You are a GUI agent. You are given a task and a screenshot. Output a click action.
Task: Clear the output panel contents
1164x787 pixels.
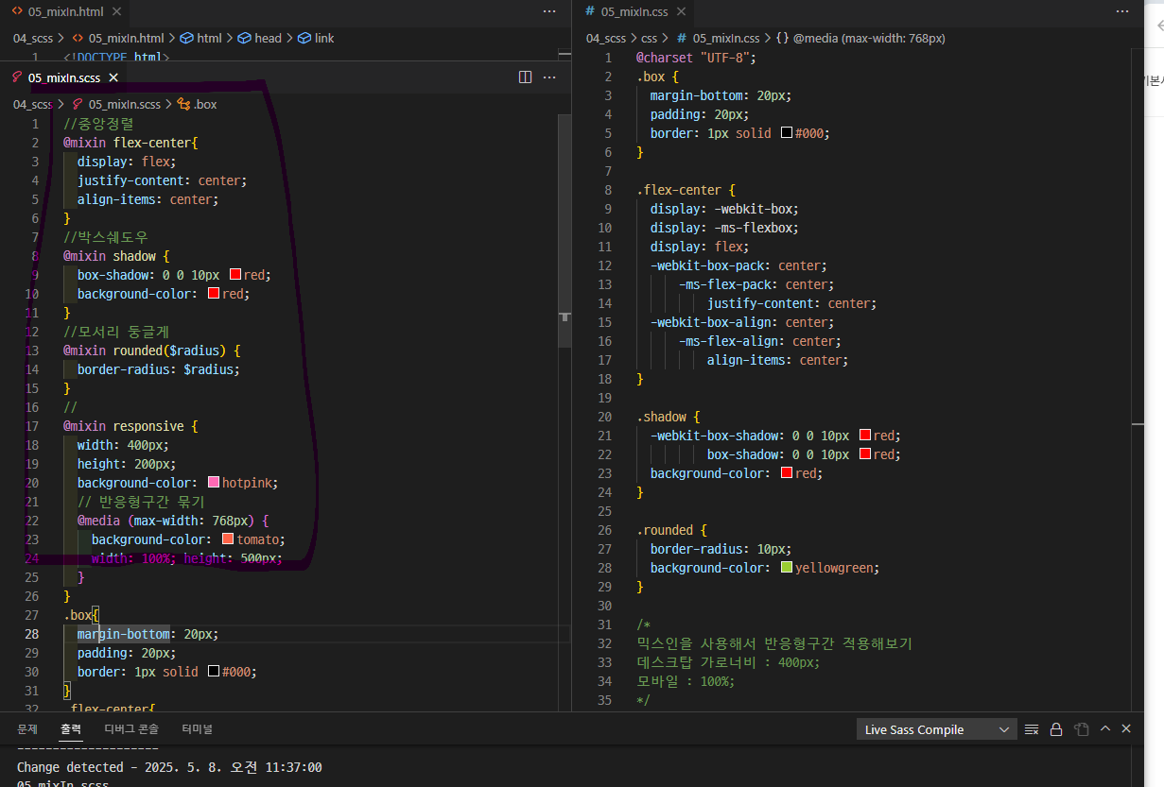click(x=1032, y=729)
